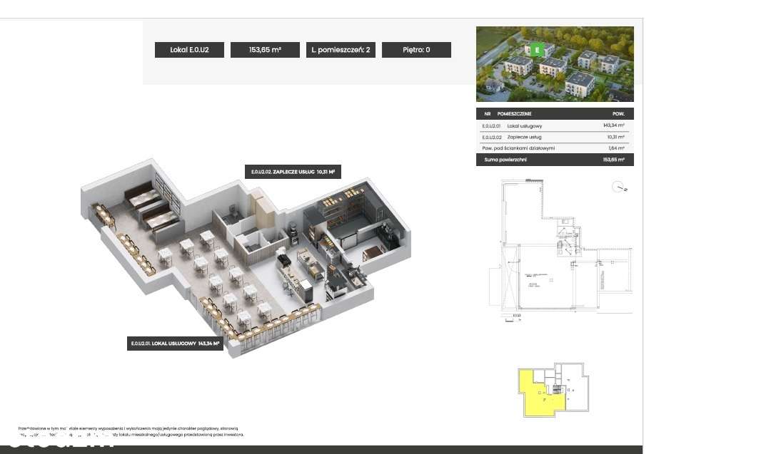Open the aerial estate photo thumbnail
This screenshot has width=761, height=454.
[x=555, y=64]
